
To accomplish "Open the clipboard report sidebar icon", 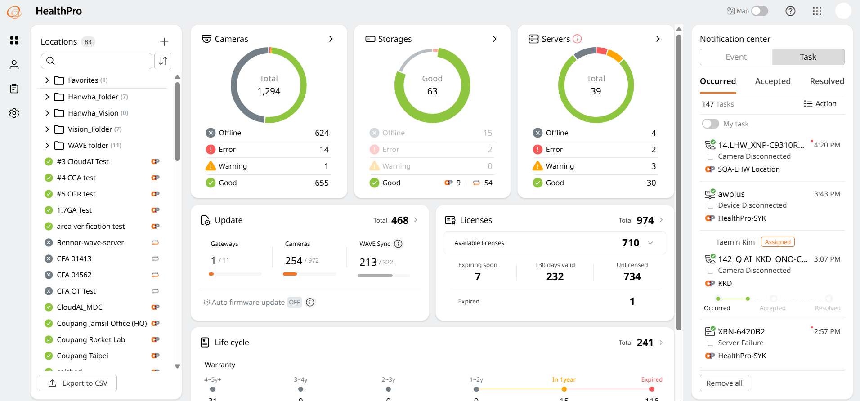I will (14, 89).
